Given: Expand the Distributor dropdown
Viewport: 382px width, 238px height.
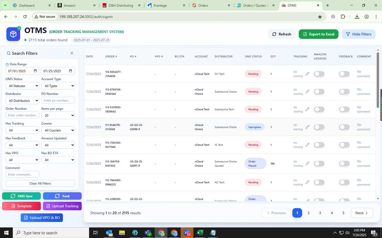Looking at the screenshot, I should point(22,100).
